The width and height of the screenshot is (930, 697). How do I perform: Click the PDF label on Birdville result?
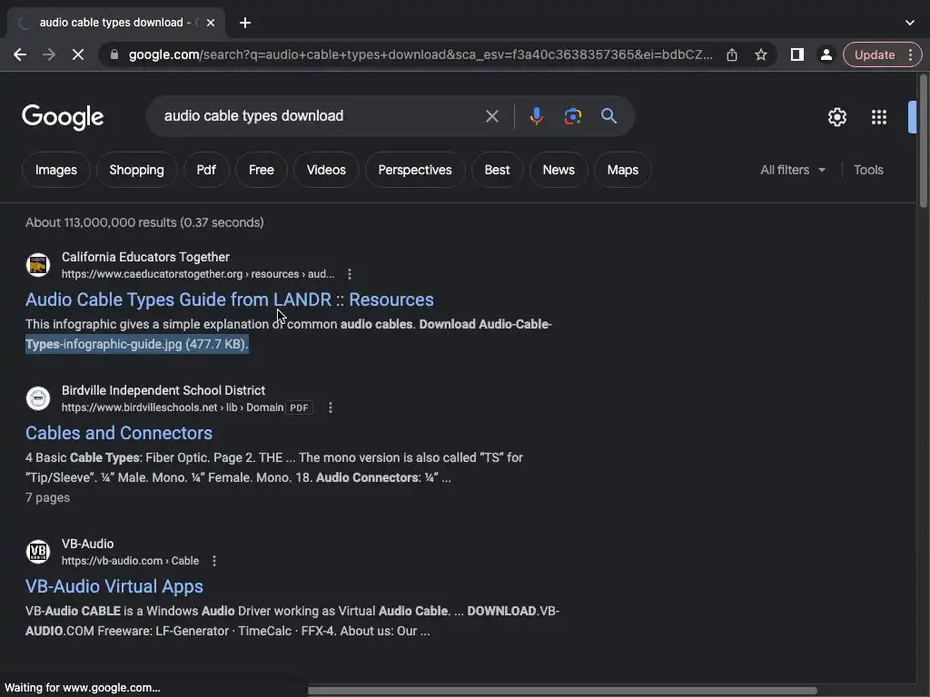tap(298, 407)
